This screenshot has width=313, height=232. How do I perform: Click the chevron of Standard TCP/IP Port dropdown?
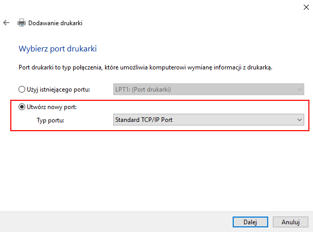point(299,120)
